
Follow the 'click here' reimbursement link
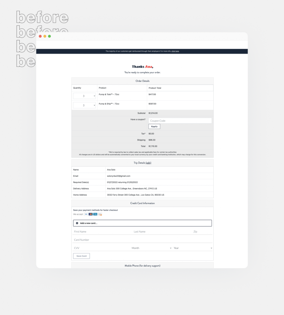[175, 51]
